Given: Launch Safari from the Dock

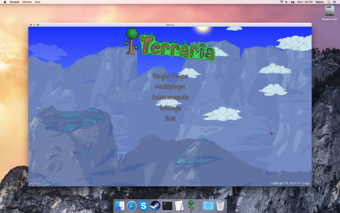Looking at the screenshot, I should click(x=132, y=206).
